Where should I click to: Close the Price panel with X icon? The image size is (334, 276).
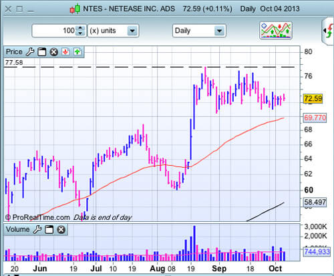click(53, 52)
